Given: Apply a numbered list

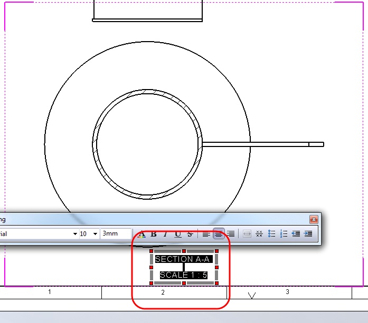Looking at the screenshot, I should click(284, 234).
